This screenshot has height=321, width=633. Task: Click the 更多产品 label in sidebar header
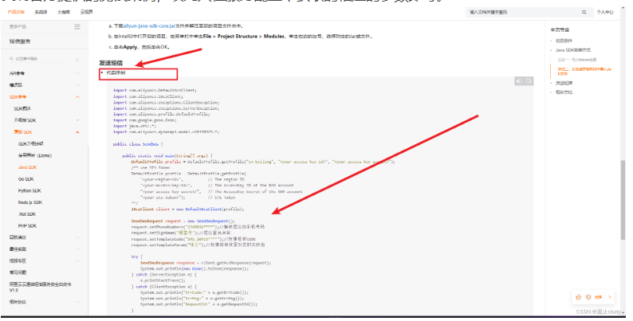18,26
